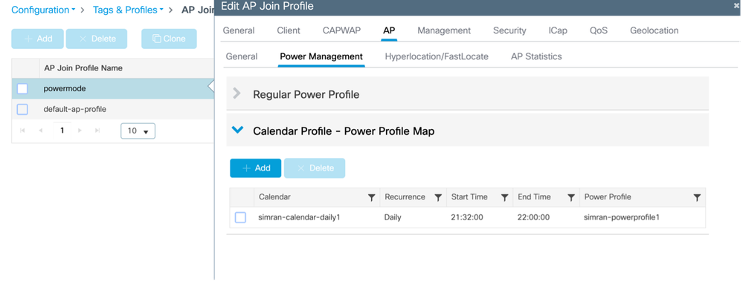Add a calendar power profile mapping
The width and height of the screenshot is (743, 281).
255,168
